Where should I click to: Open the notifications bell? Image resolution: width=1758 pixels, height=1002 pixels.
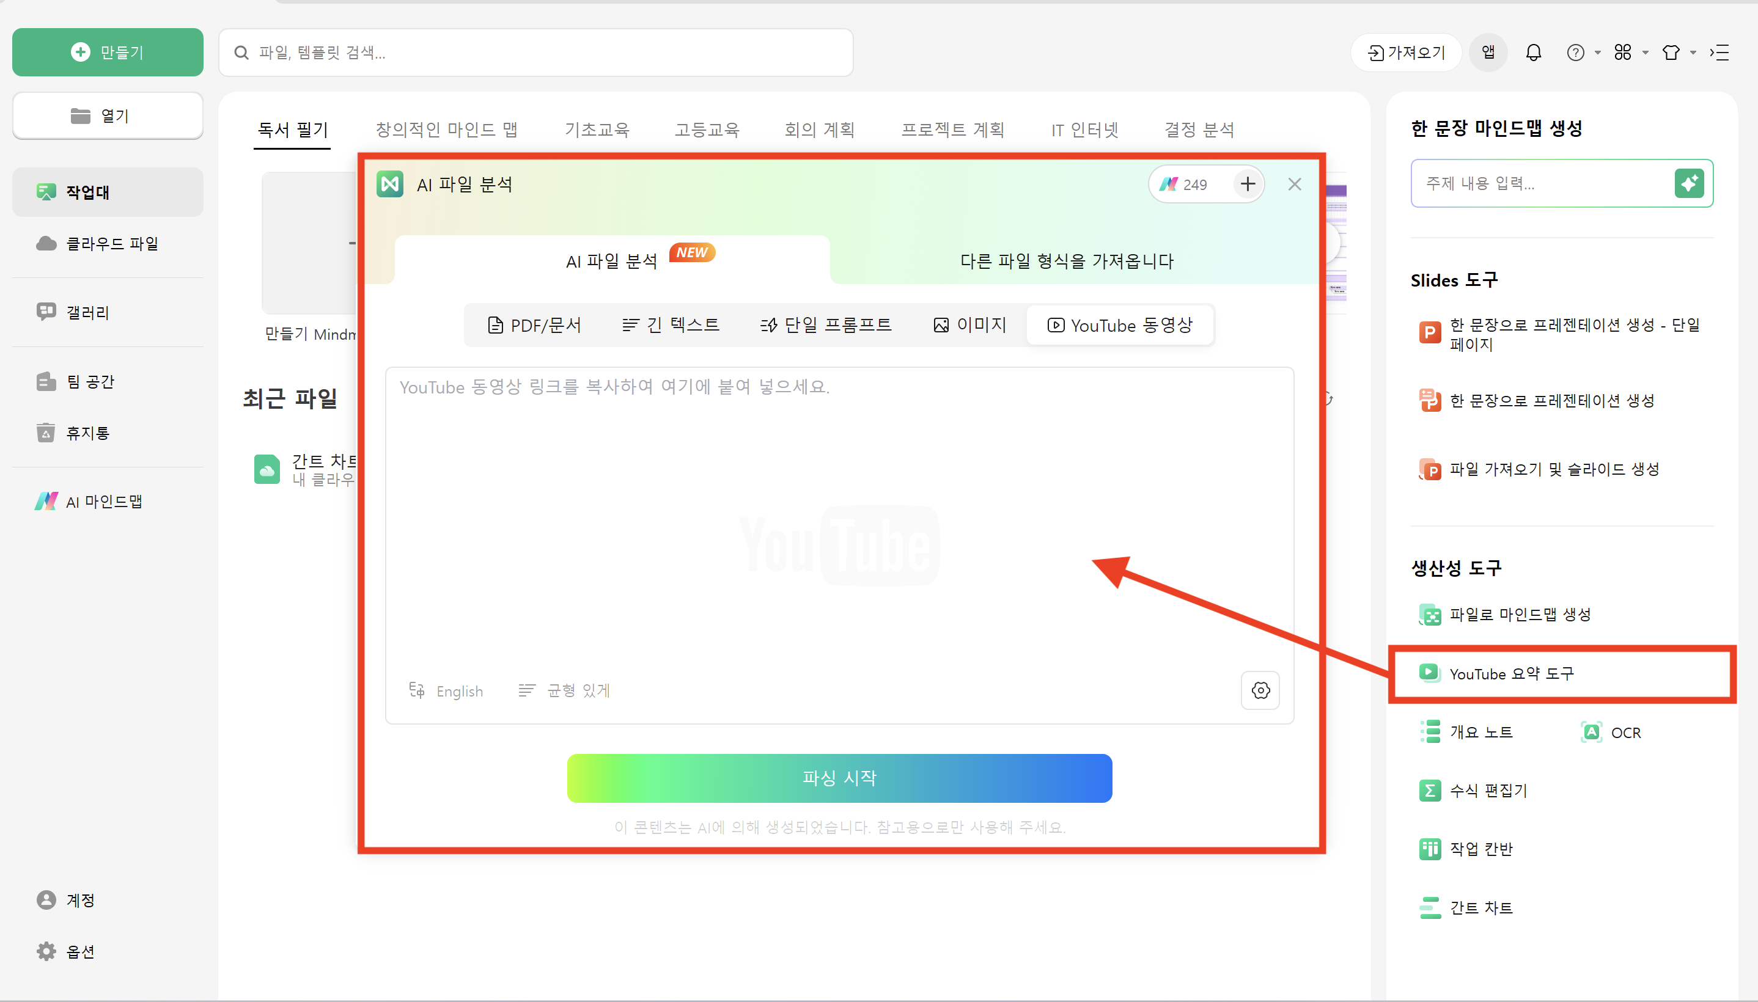[x=1534, y=53]
